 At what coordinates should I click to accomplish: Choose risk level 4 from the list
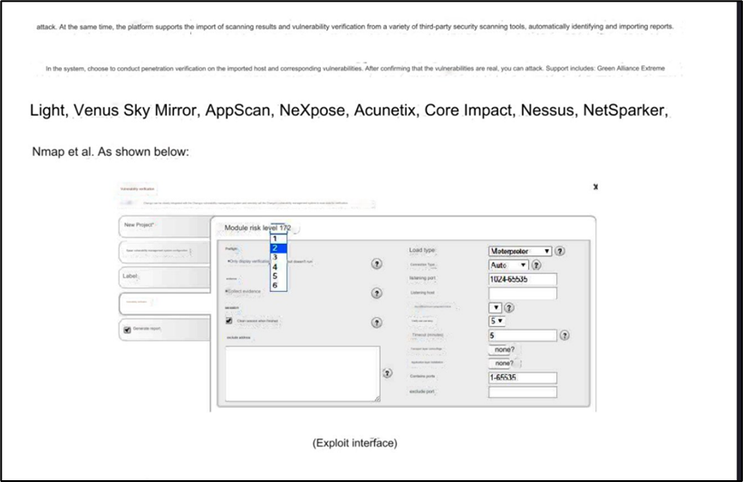click(x=279, y=267)
